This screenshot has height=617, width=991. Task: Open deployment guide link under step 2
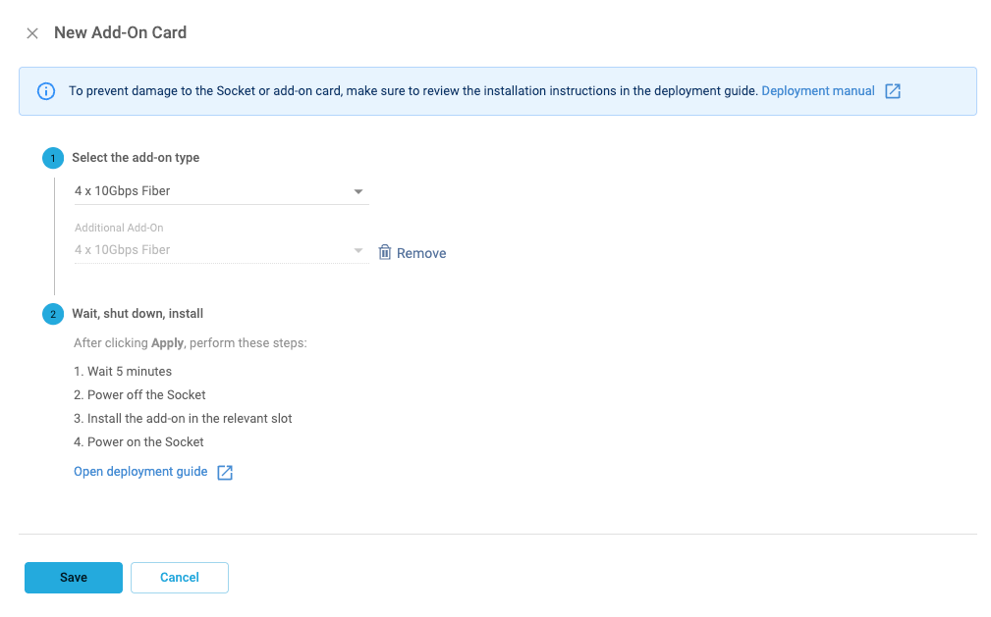coord(139,472)
